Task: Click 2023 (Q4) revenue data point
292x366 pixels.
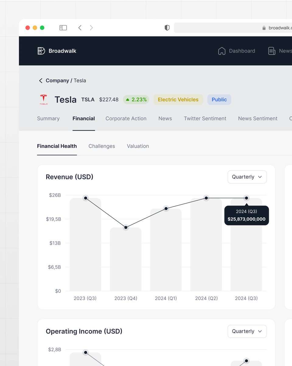Action: (x=126, y=227)
